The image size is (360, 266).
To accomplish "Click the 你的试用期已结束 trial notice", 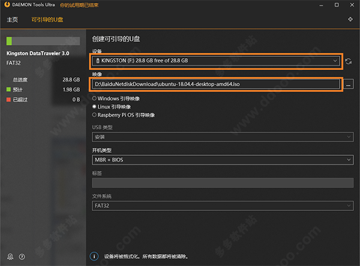I will tap(79, 5).
